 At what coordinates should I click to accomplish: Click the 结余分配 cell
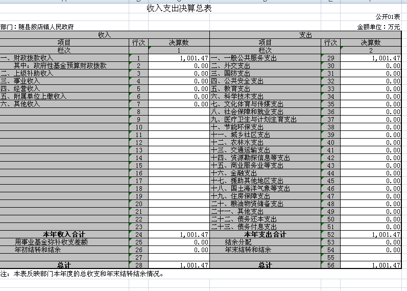click(265, 242)
